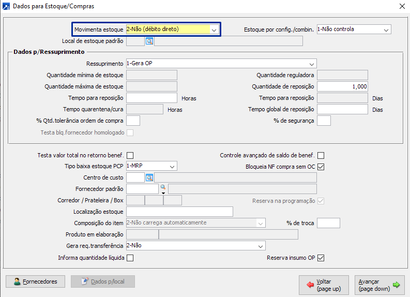Toggle Informa quantidade líquida checkbox
The height and width of the screenshot is (297, 410).
click(130, 258)
